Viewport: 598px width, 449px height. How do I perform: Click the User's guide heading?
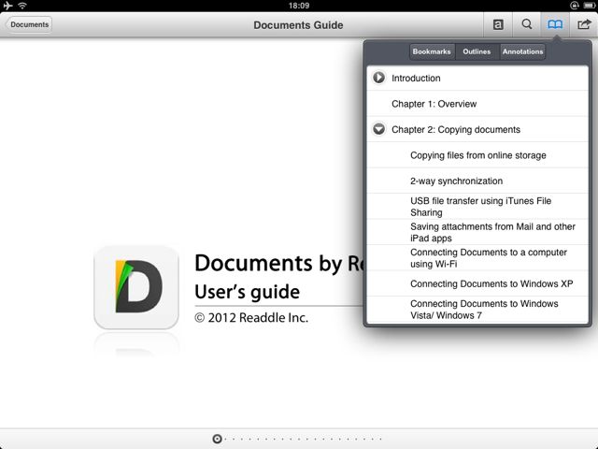[x=247, y=292]
